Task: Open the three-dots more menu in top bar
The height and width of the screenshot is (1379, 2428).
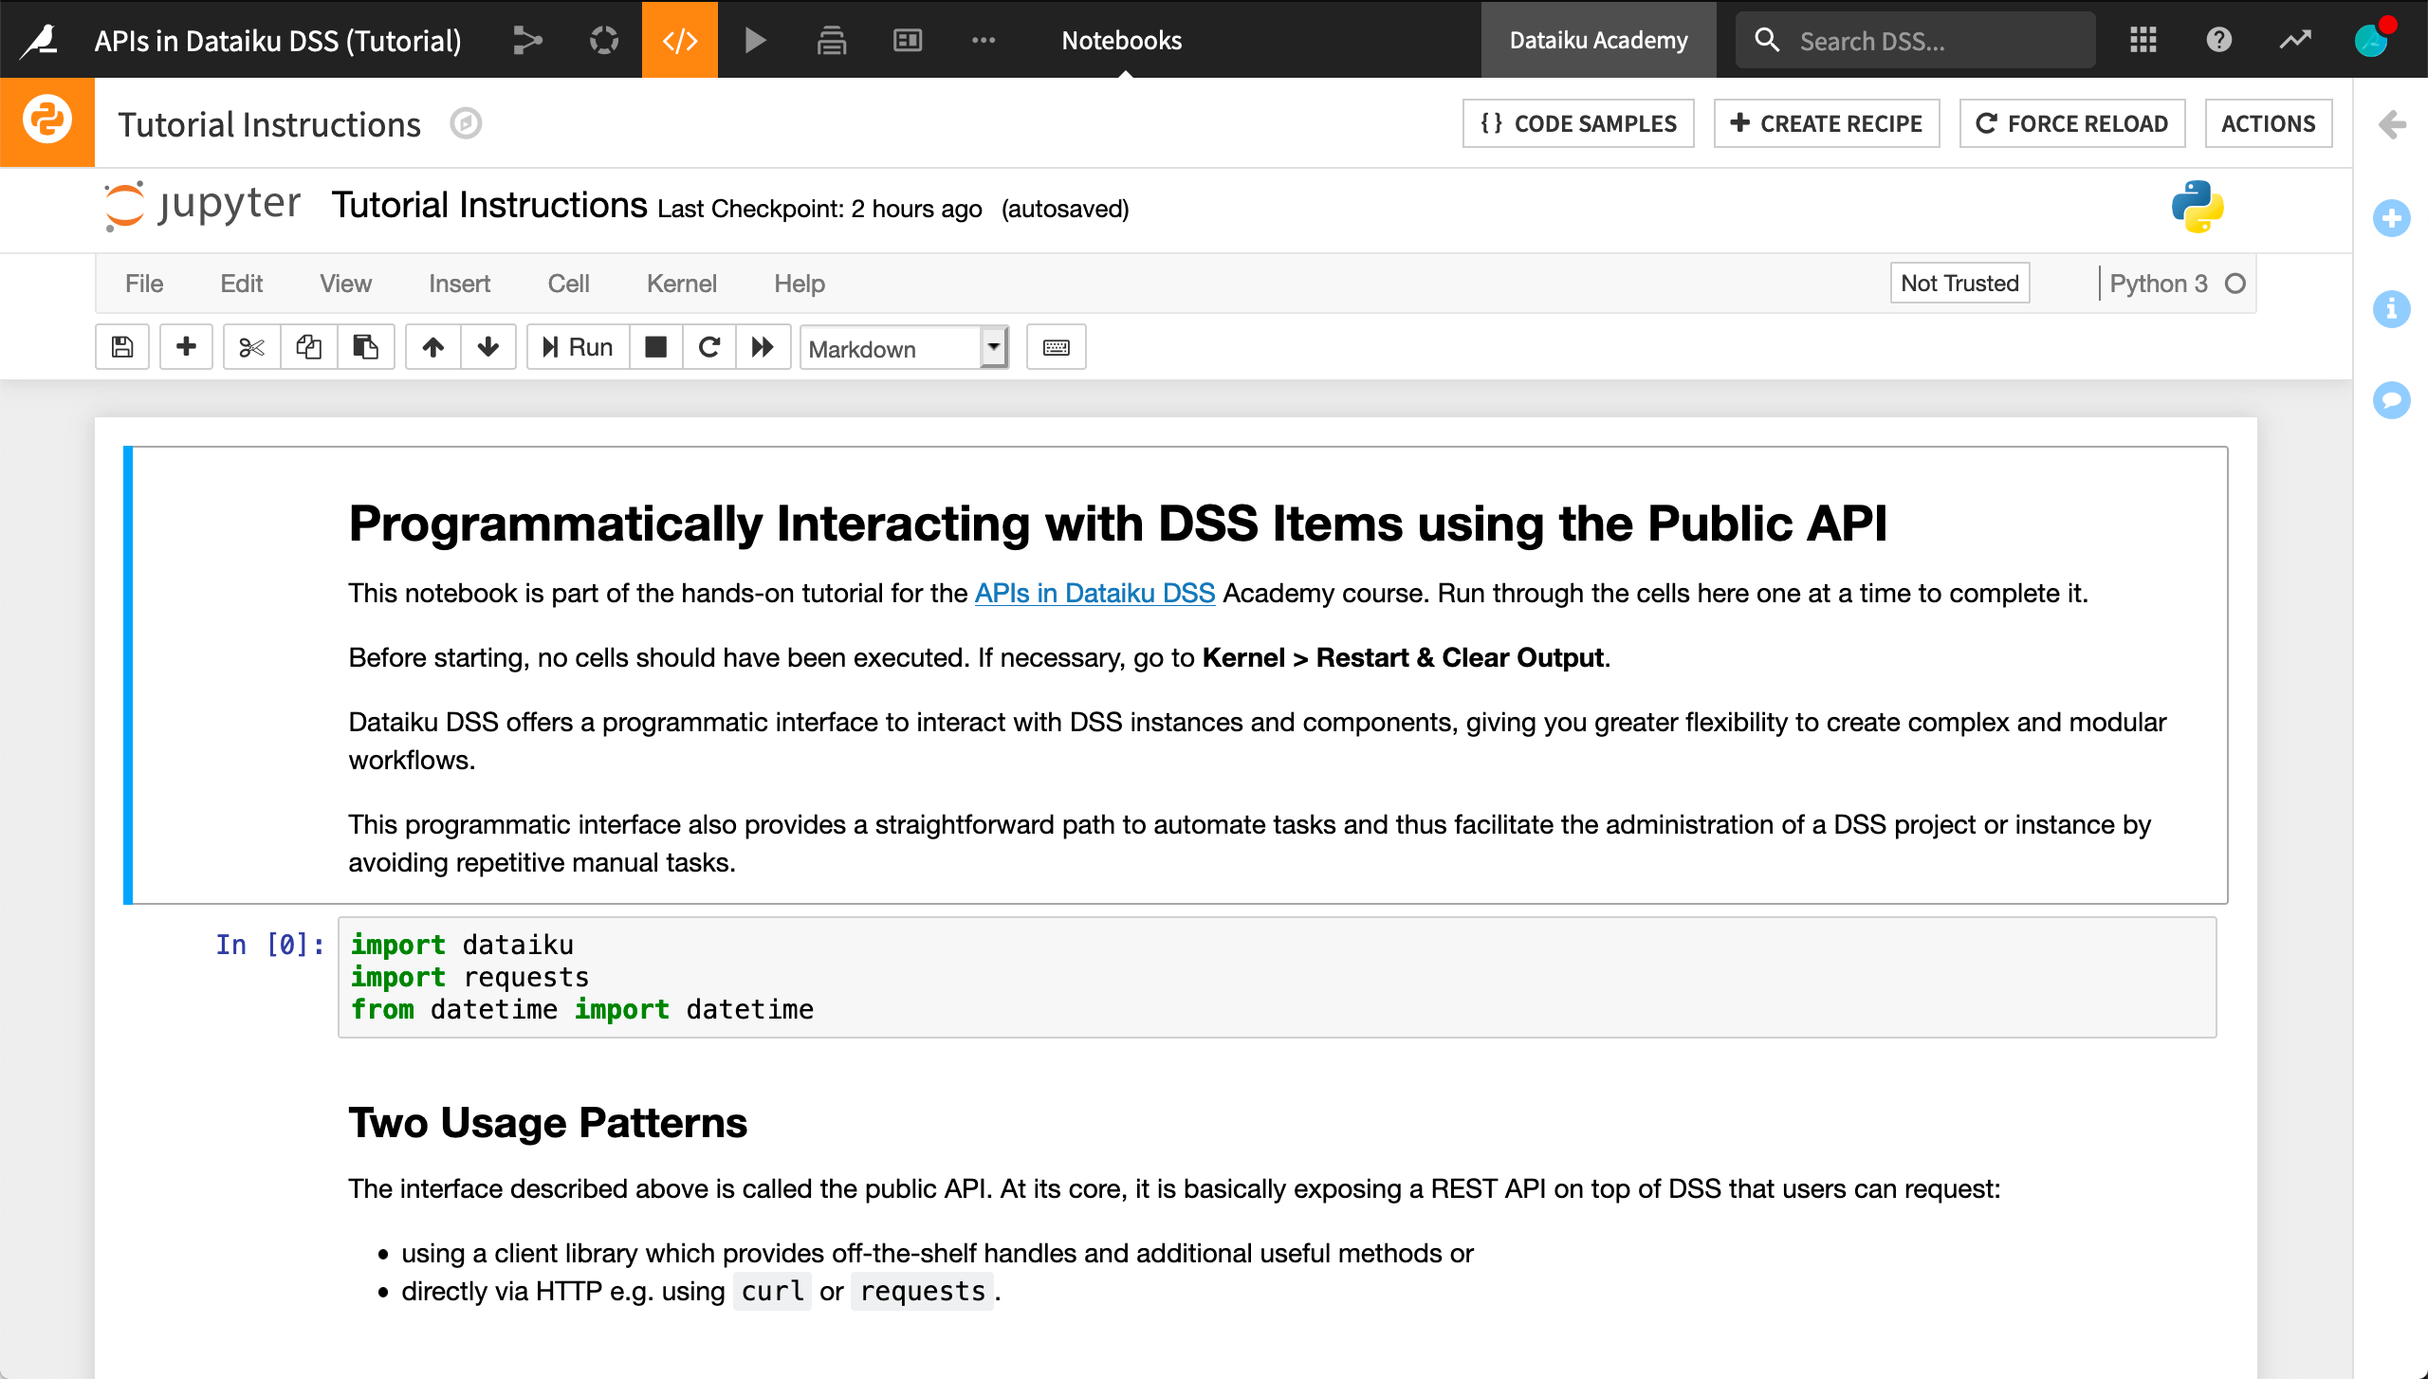Action: [x=984, y=40]
